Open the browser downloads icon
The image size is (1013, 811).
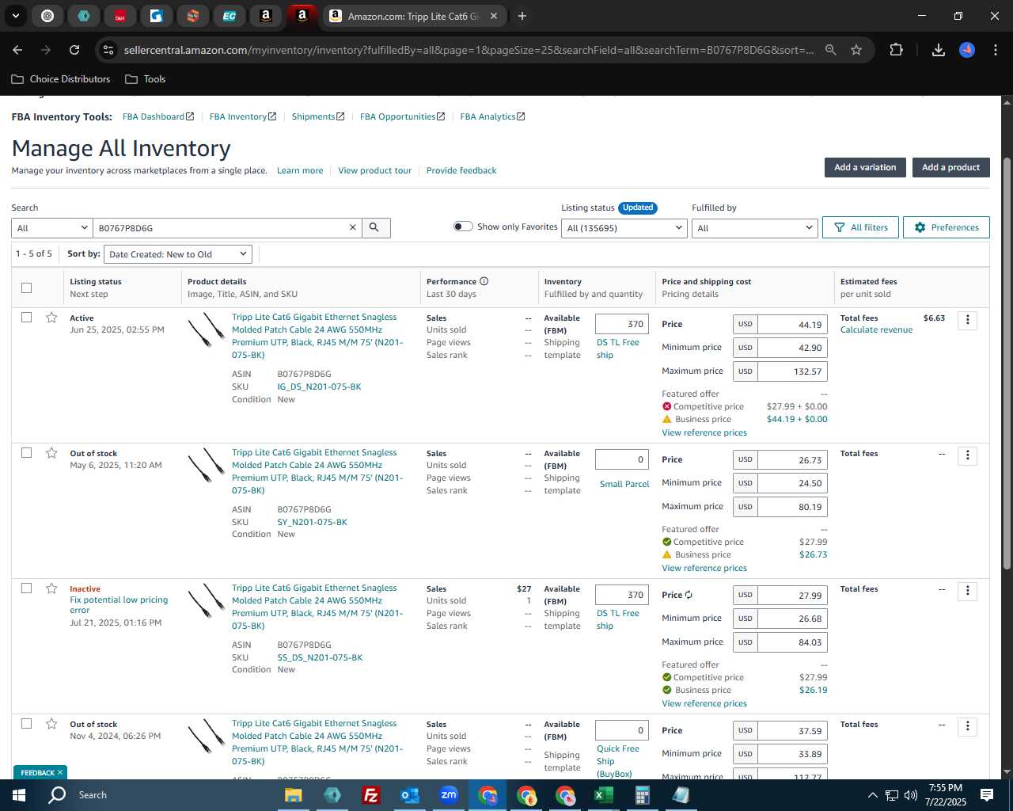pos(938,50)
